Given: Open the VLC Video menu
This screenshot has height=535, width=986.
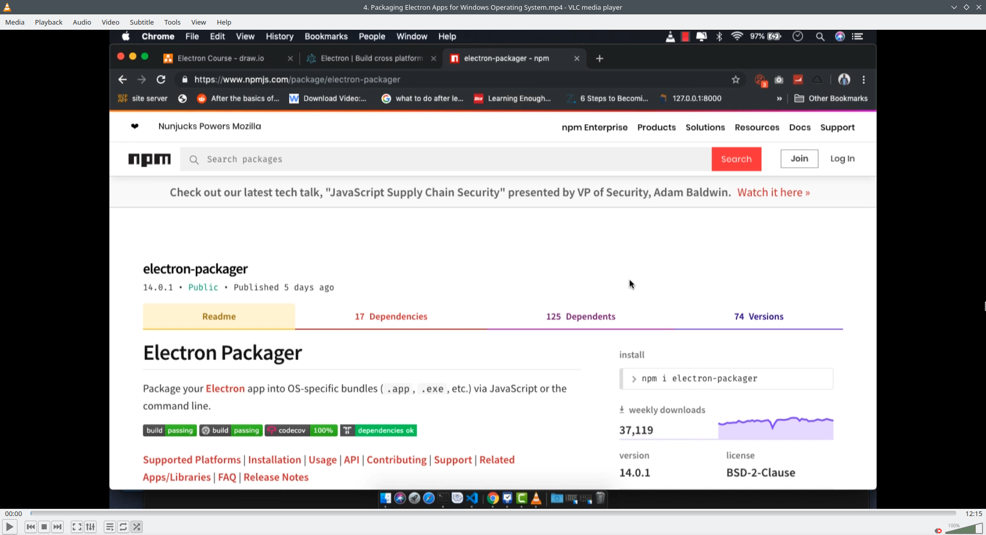Looking at the screenshot, I should coord(110,22).
